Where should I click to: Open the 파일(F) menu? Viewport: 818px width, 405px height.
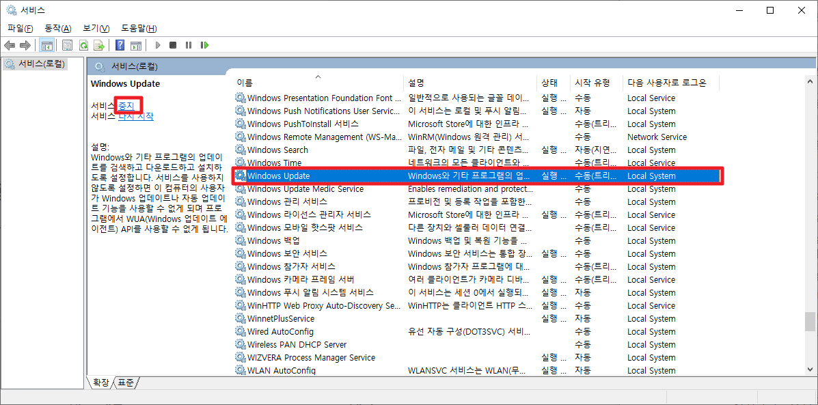click(21, 28)
